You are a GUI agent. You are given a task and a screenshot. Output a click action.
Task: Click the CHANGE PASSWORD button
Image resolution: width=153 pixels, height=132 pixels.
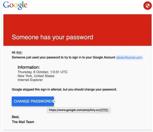(33, 101)
